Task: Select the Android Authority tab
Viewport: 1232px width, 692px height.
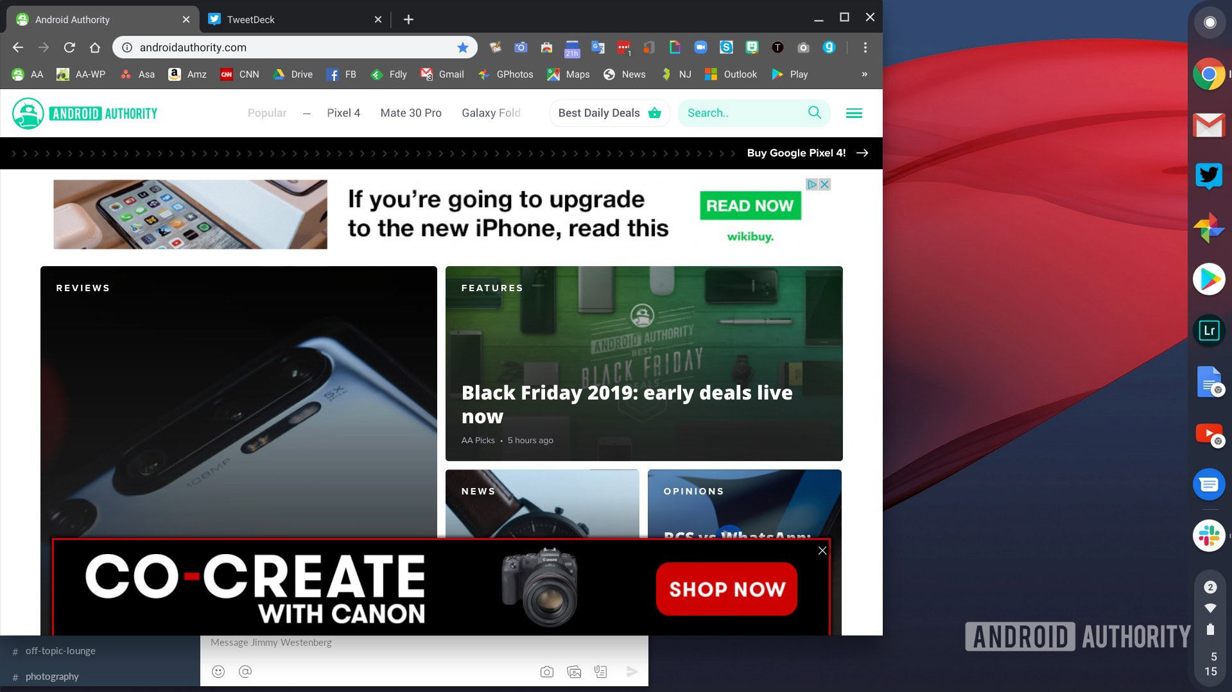Action: point(103,19)
